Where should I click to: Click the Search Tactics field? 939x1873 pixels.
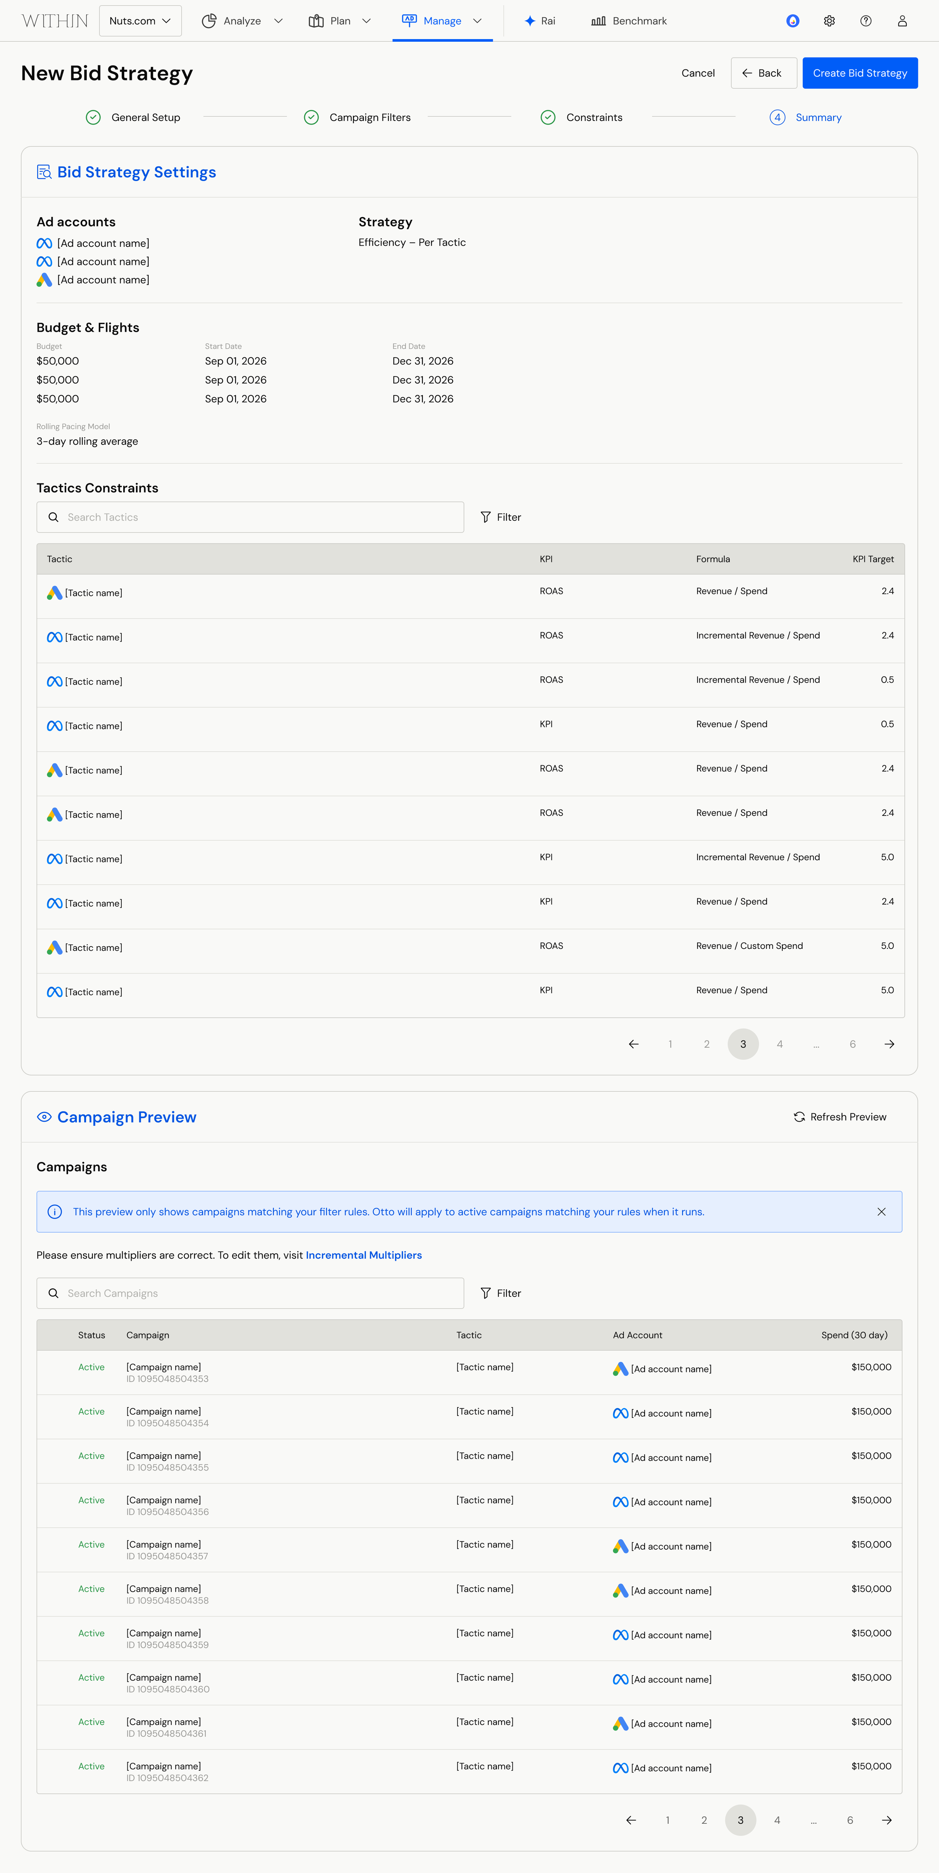coord(250,517)
